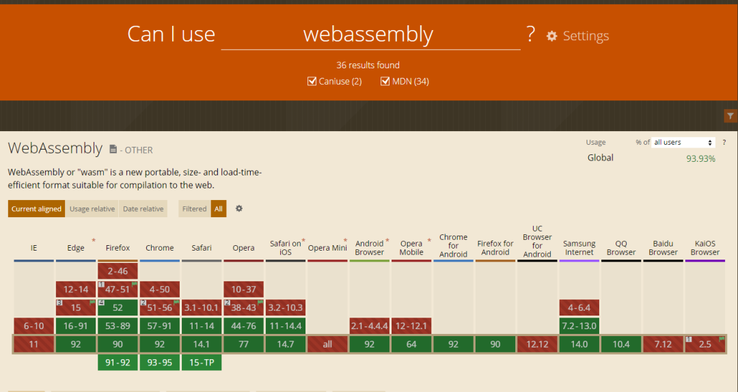This screenshot has height=392, width=738.
Task: Toggle the MDN (34) checkbox
Action: coord(385,82)
